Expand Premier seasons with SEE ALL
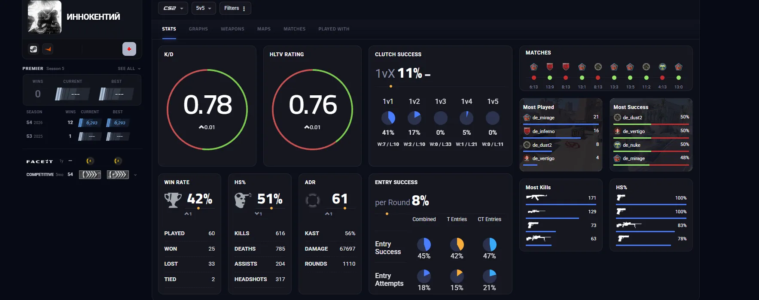Screen dimensions: 759x300 point(129,69)
